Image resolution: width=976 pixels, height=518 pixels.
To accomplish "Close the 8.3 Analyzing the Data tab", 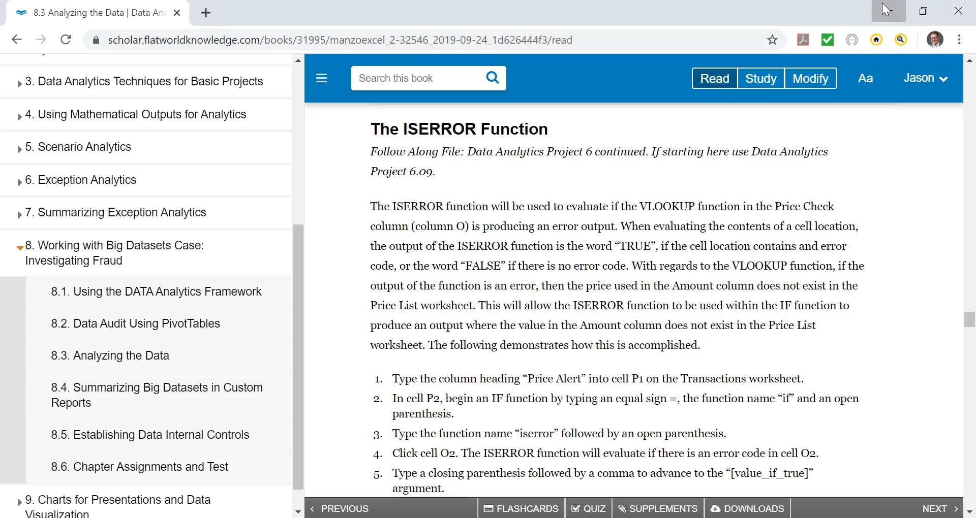I will pos(177,13).
